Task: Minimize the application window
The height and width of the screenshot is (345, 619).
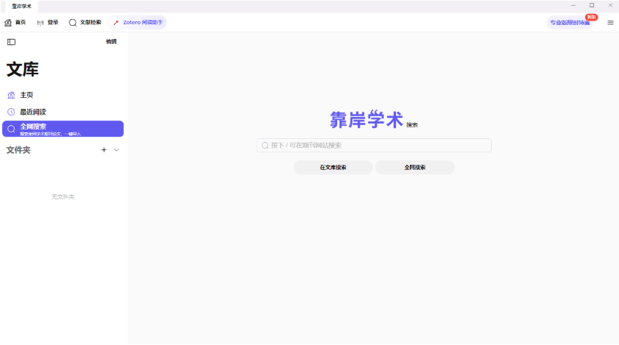Action: (573, 6)
